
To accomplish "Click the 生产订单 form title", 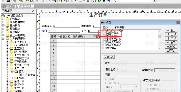I will pos(98,15).
